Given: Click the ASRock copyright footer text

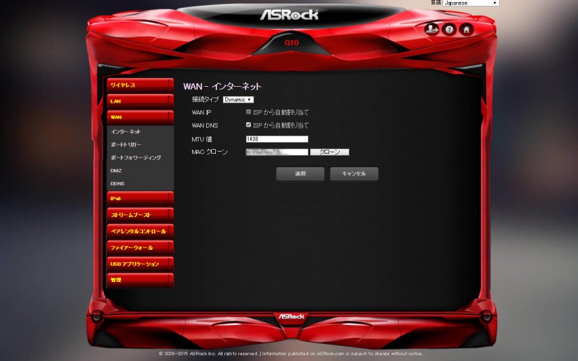Looking at the screenshot, I should 291,353.
